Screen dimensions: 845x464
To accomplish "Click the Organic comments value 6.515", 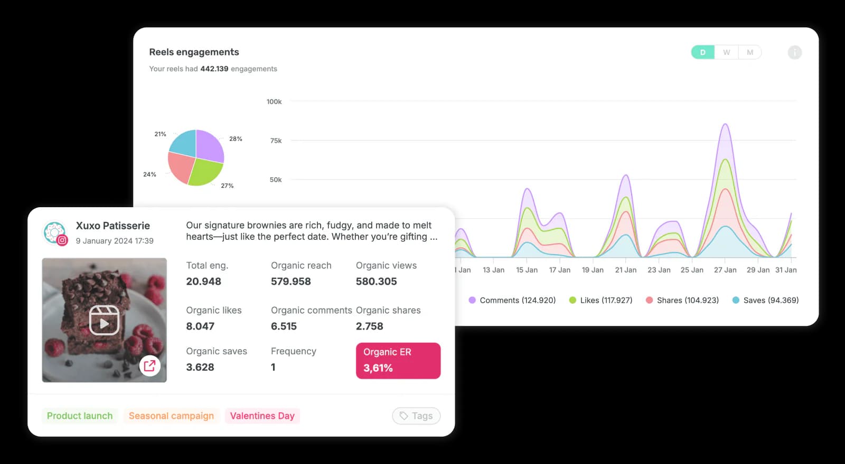I will tap(284, 326).
